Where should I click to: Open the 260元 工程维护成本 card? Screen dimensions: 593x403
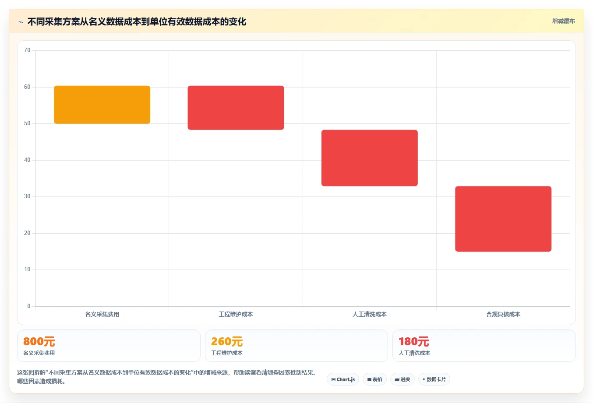[x=296, y=346]
